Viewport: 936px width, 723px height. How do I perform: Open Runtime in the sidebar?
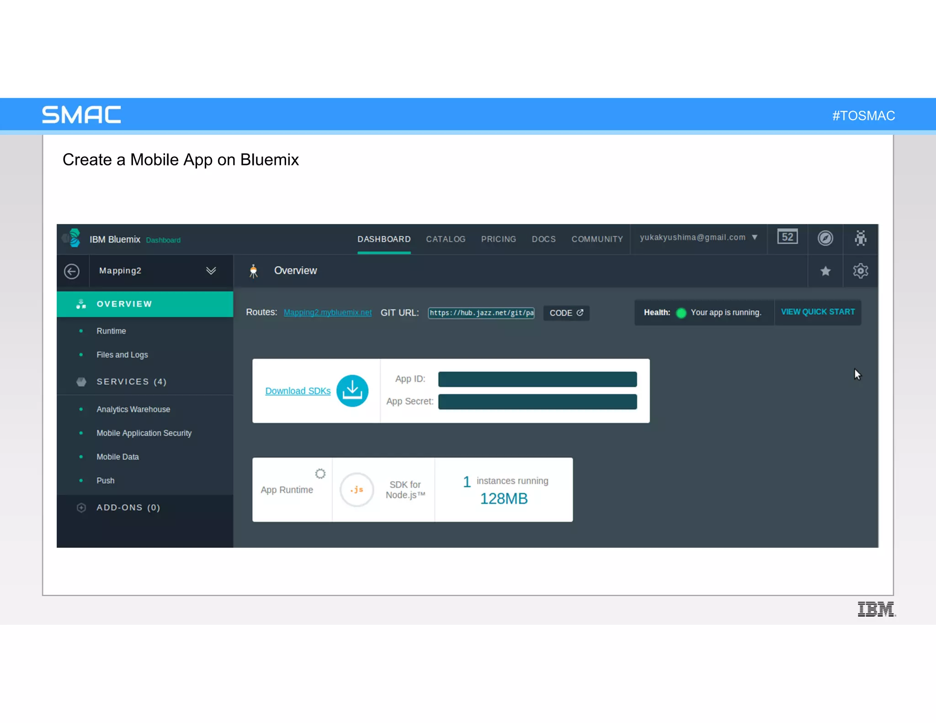coord(111,331)
